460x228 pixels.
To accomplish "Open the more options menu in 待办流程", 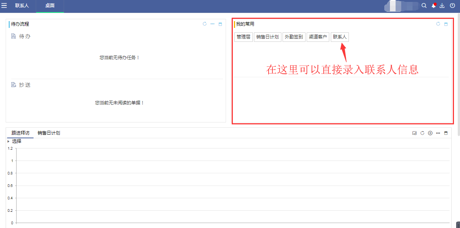I will coord(212,24).
